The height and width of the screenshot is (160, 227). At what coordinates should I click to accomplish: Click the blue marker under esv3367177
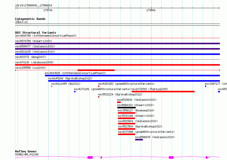pyautogui.click(x=206, y=86)
